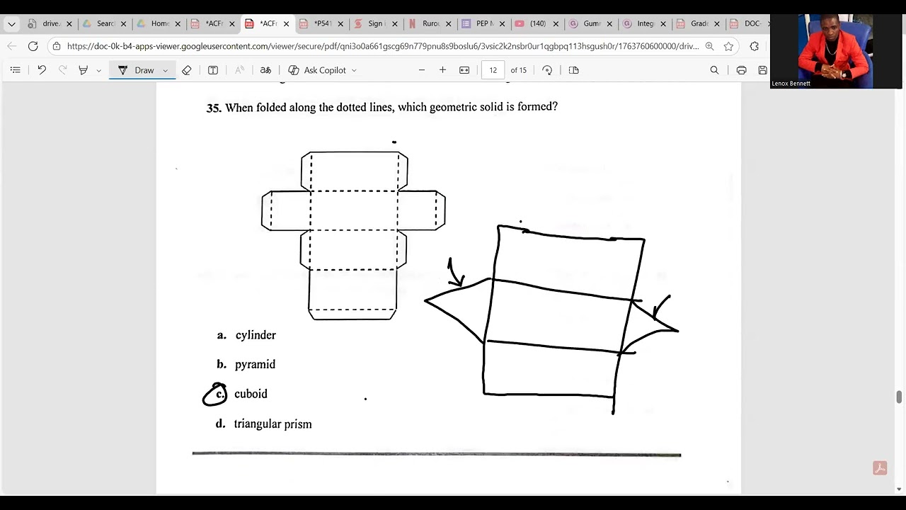Go back to the previous page
The height and width of the screenshot is (510, 906).
(12, 46)
